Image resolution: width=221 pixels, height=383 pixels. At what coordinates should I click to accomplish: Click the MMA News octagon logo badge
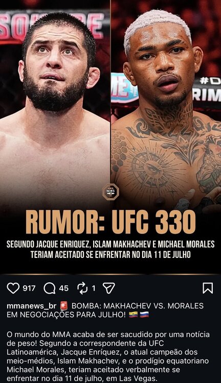pos(110,192)
